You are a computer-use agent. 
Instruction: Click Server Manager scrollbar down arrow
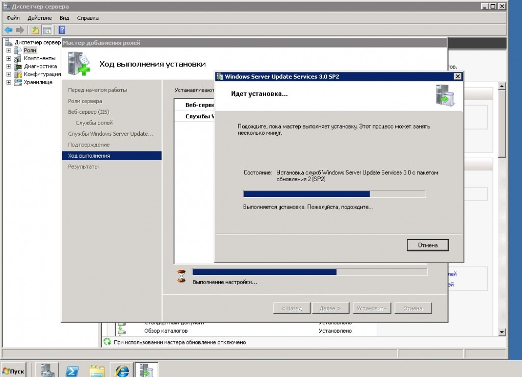[x=502, y=332]
